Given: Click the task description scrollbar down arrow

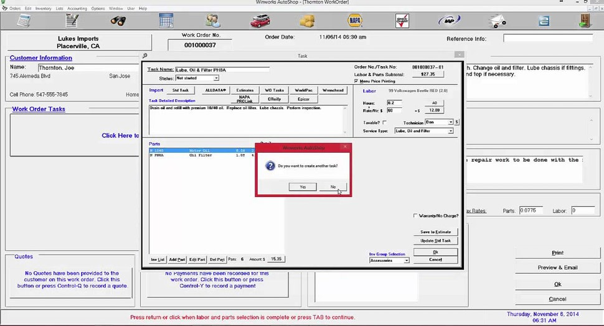Looking at the screenshot, I should 345,132.
